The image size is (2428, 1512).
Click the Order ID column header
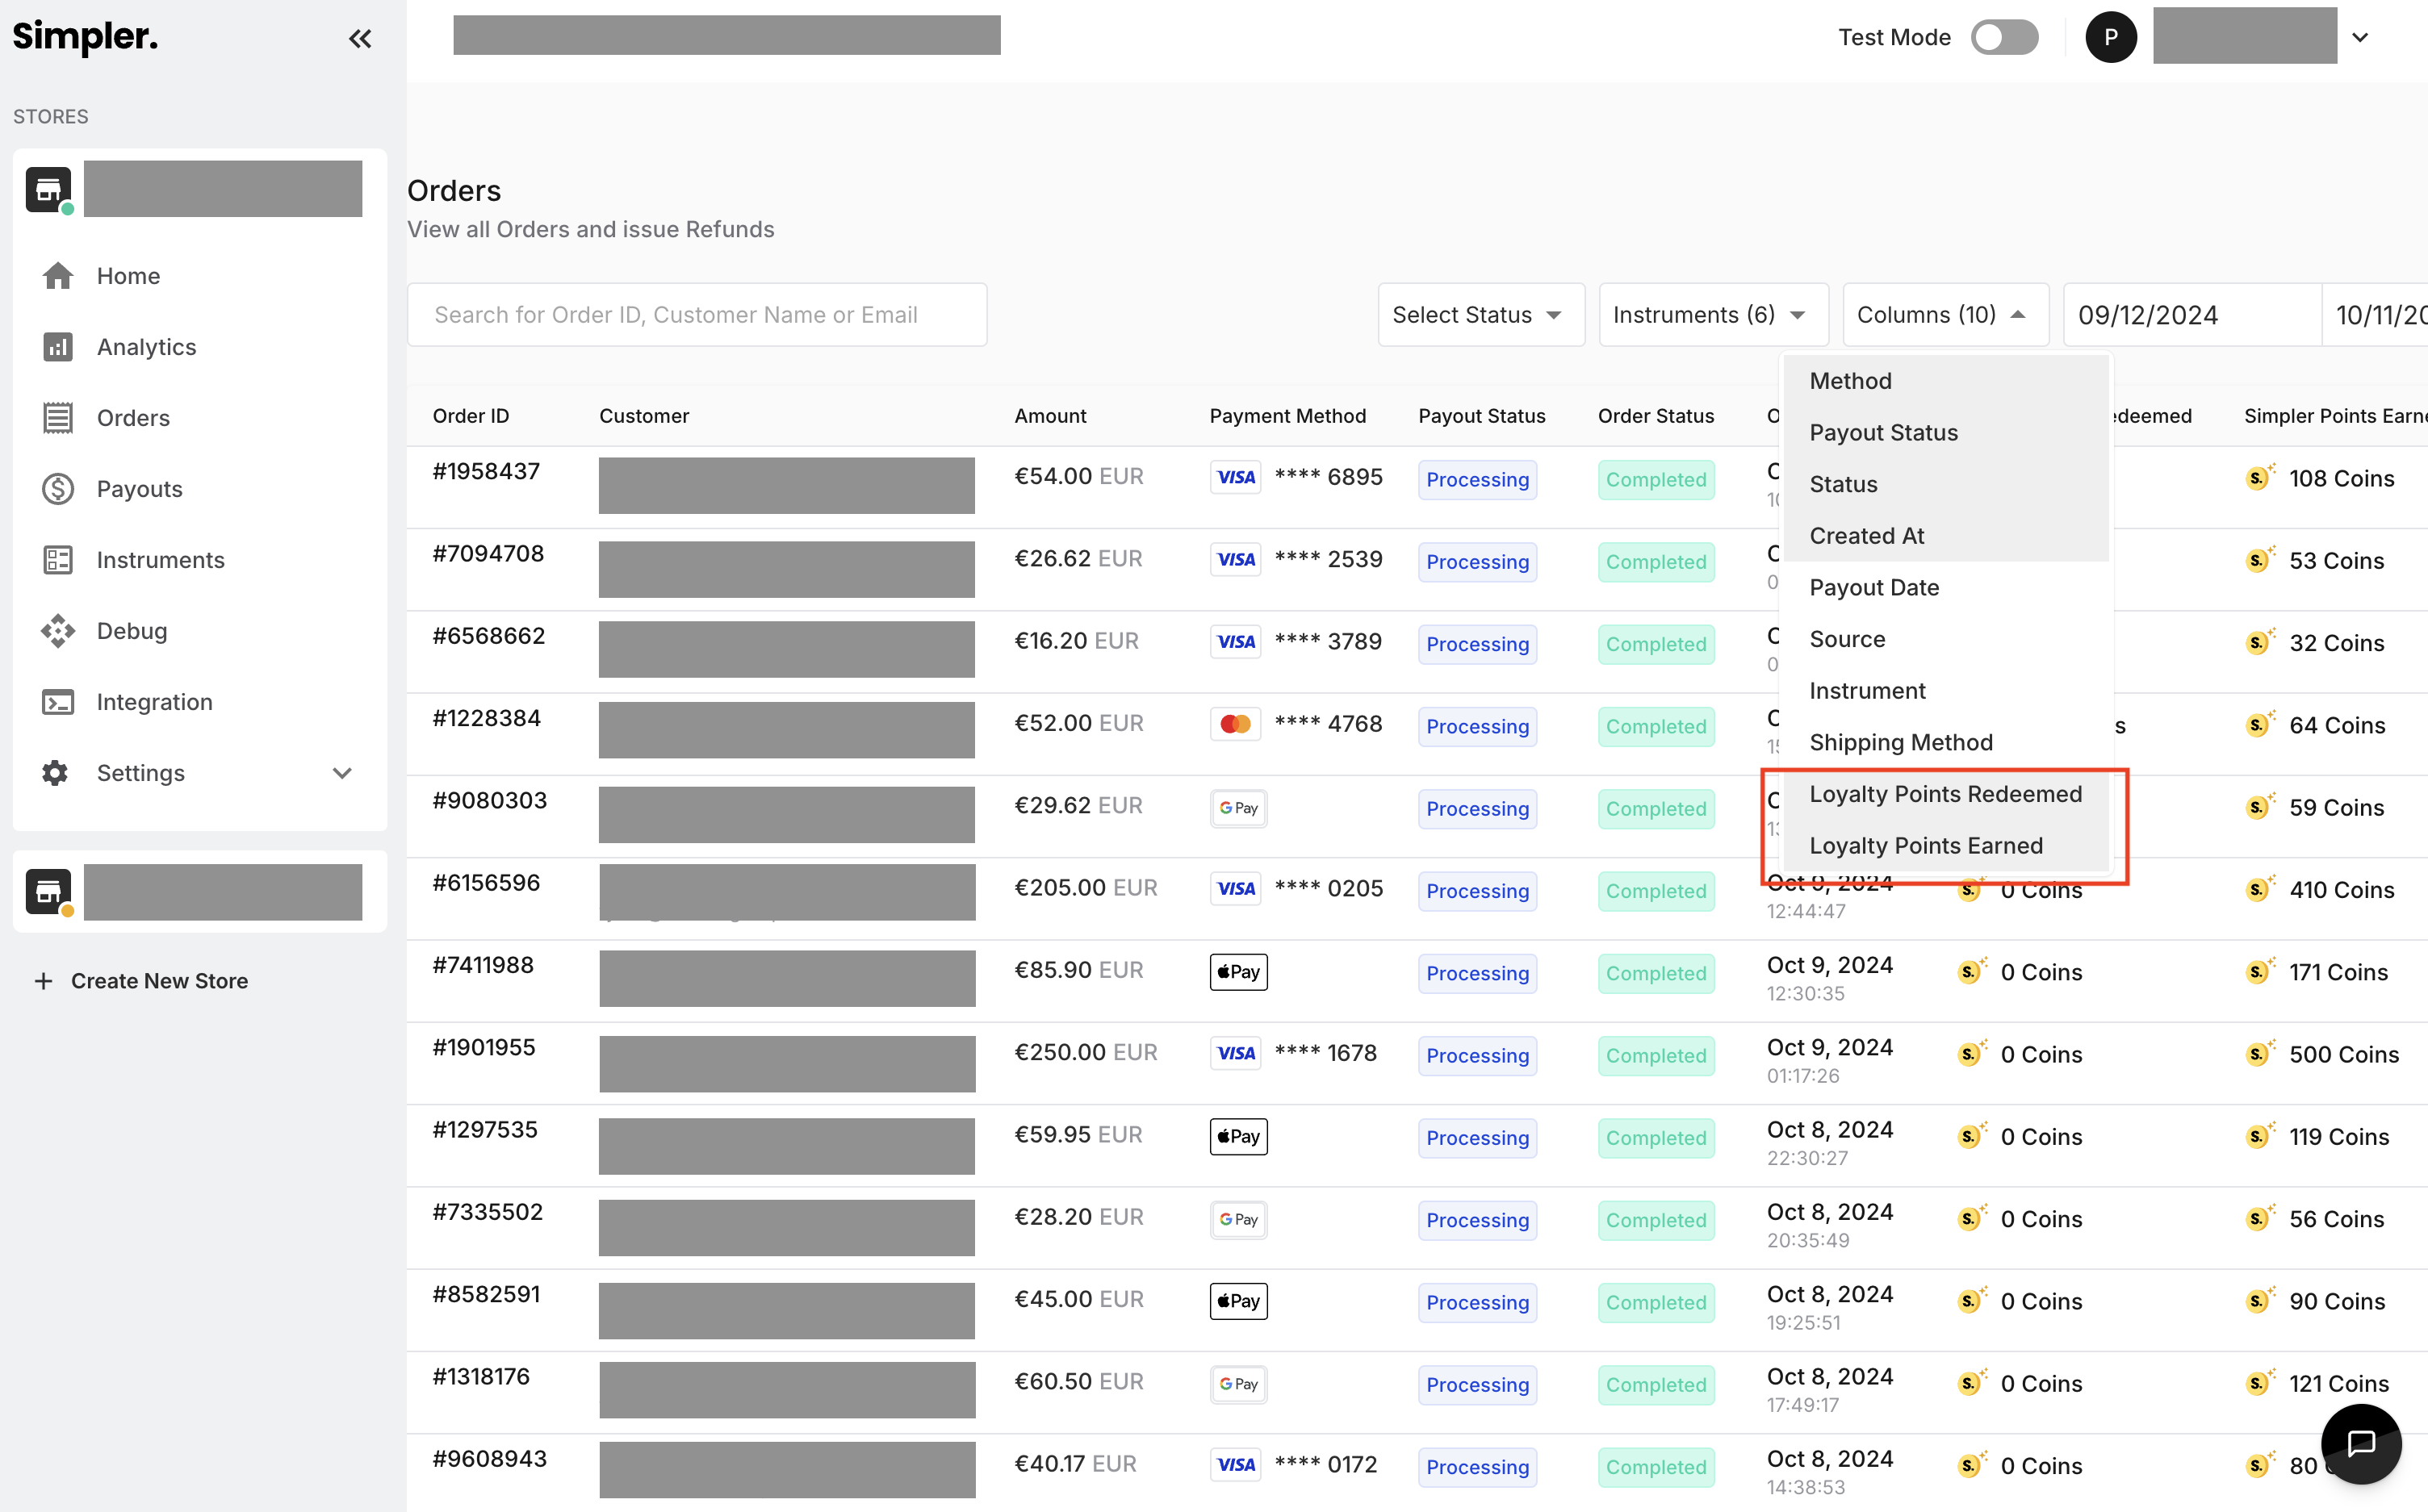(x=471, y=415)
